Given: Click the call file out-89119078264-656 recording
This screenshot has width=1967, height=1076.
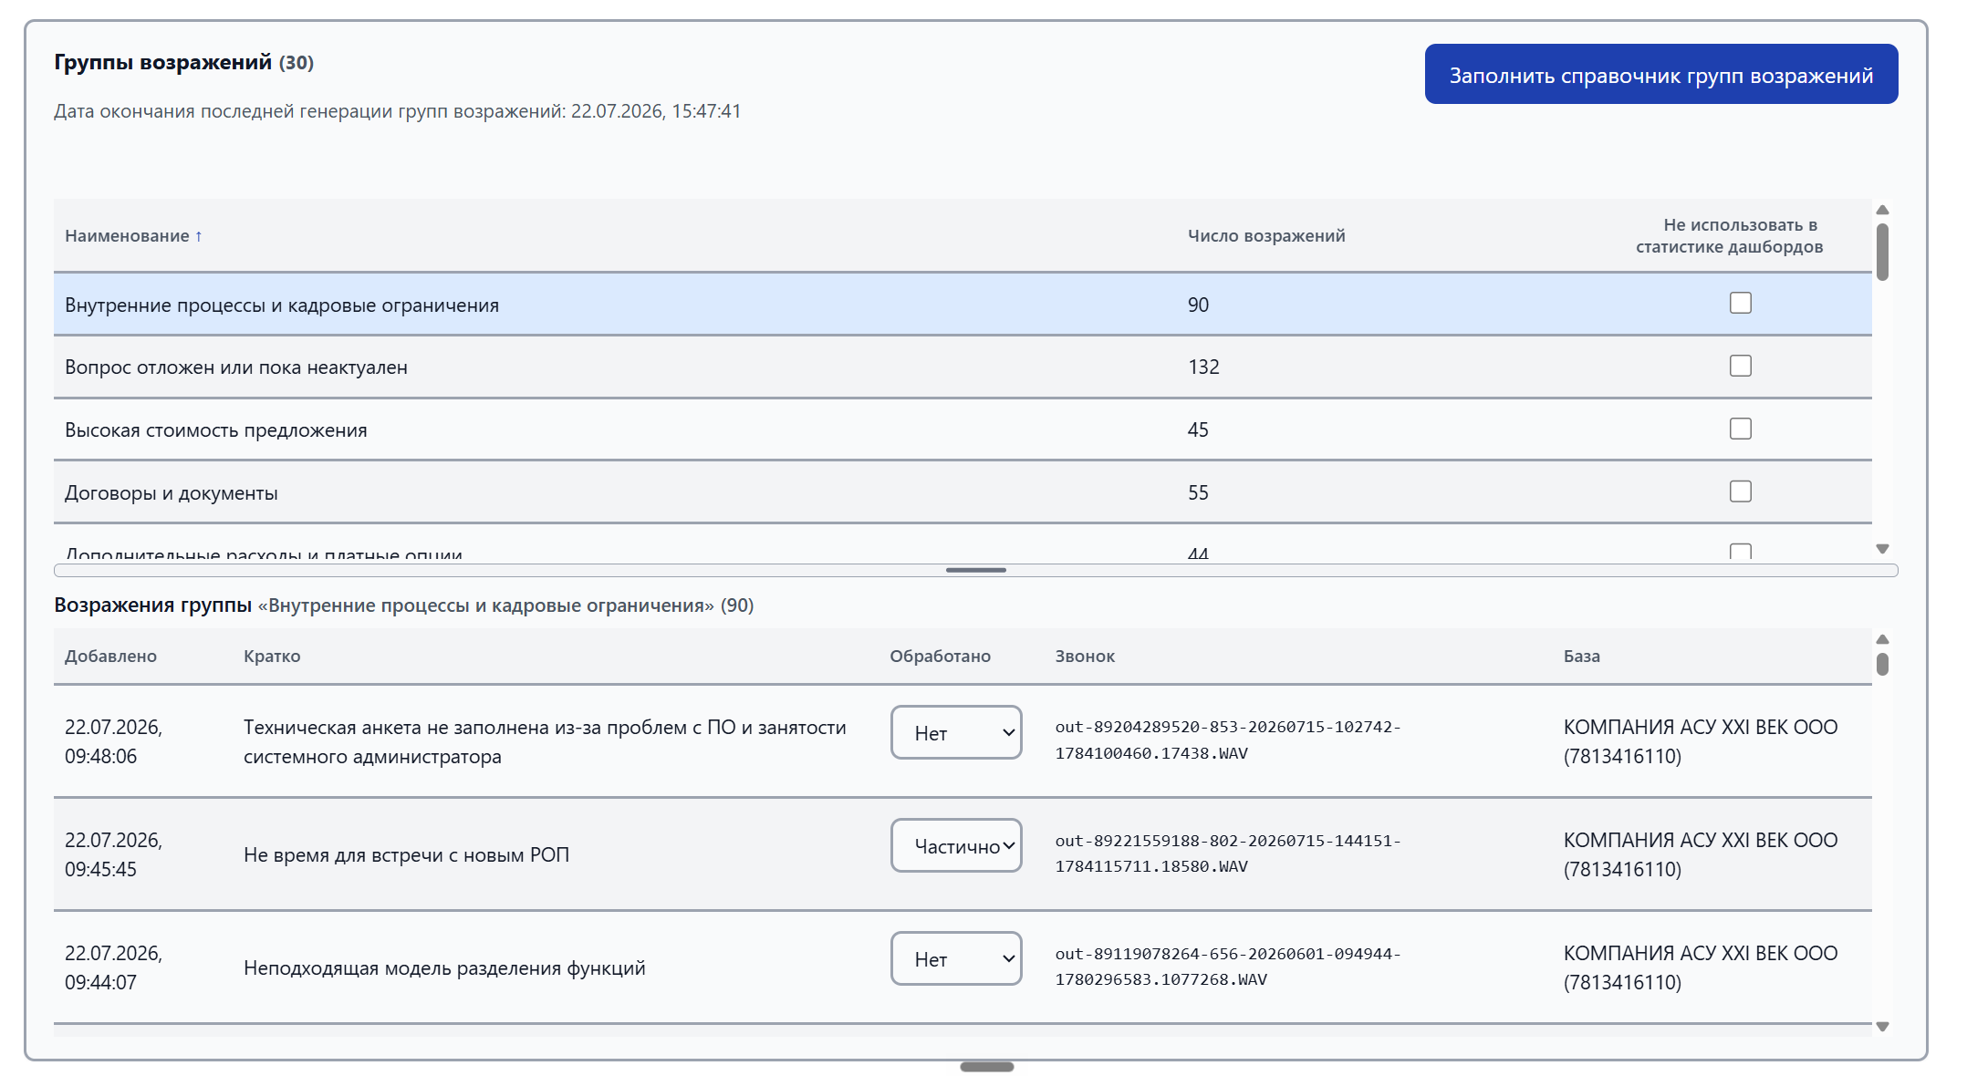Looking at the screenshot, I should pyautogui.click(x=1228, y=967).
